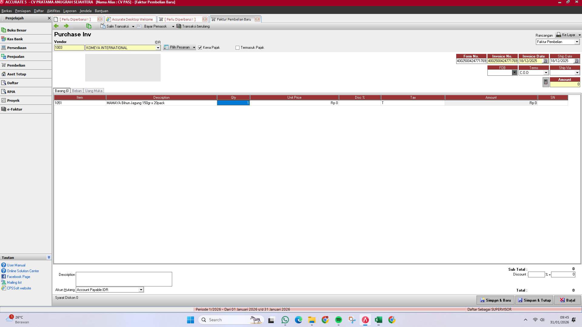Open the Pembelian module in Penjelajah sidebar
Viewport: 582px width, 327px height.
[x=17, y=65]
